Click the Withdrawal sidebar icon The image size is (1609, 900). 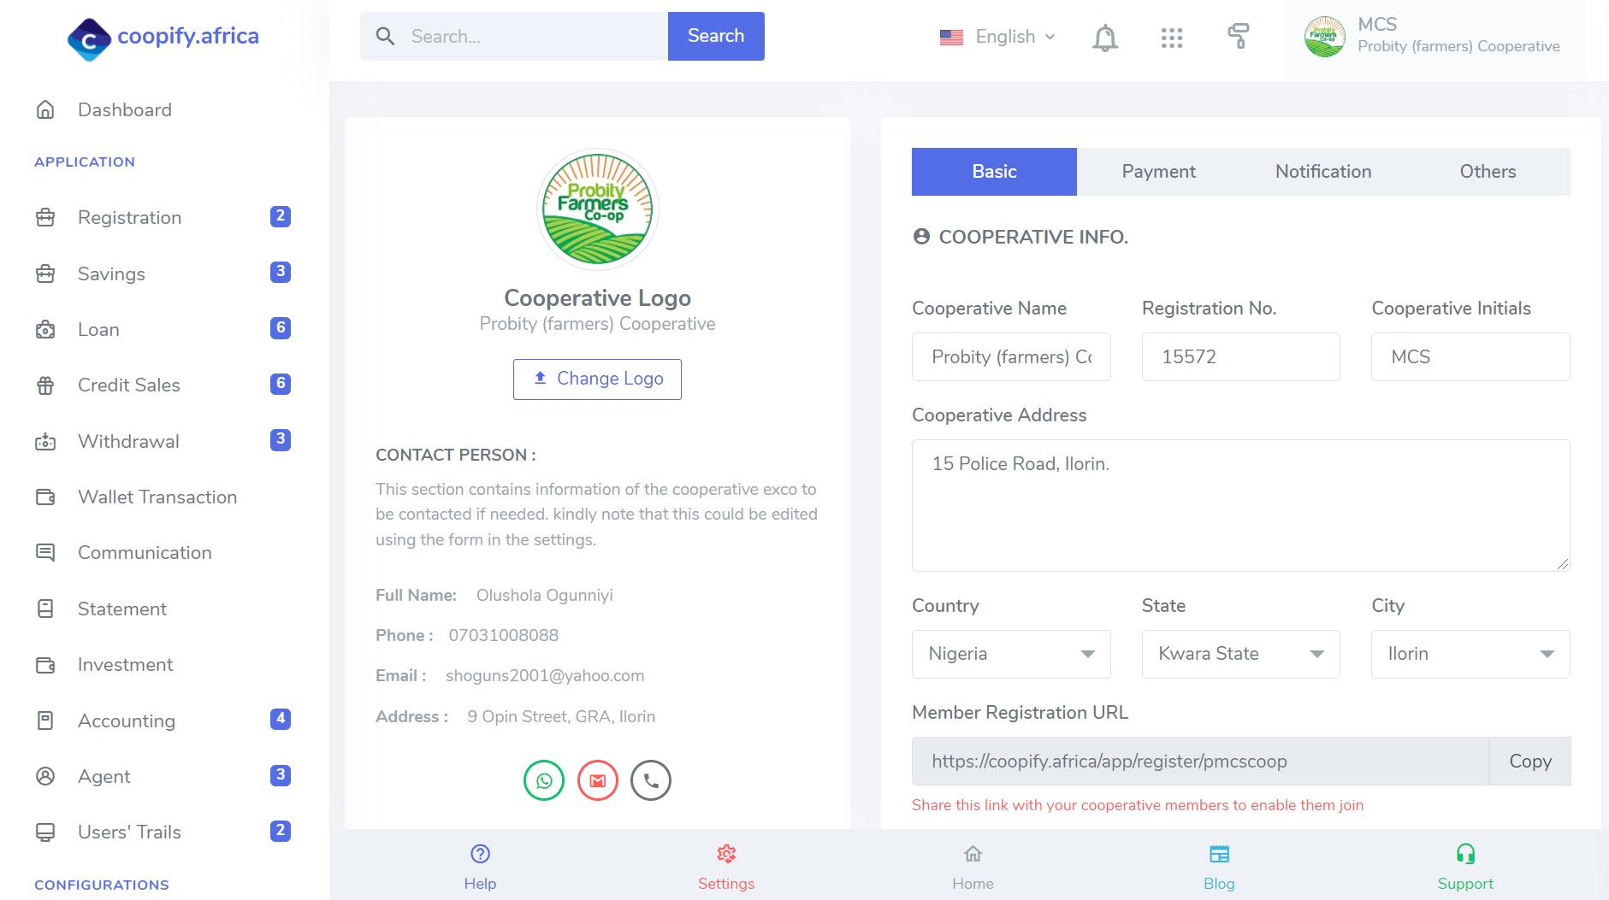click(45, 441)
